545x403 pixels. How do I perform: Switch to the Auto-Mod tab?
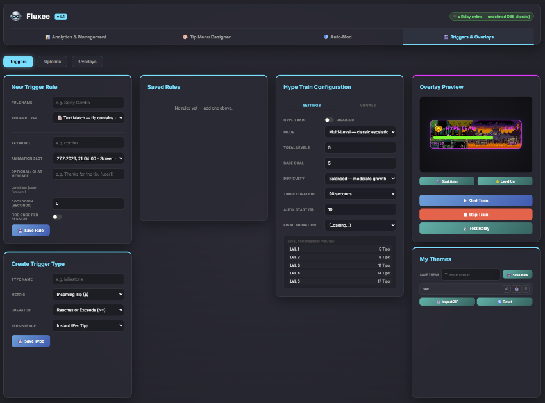[337, 37]
